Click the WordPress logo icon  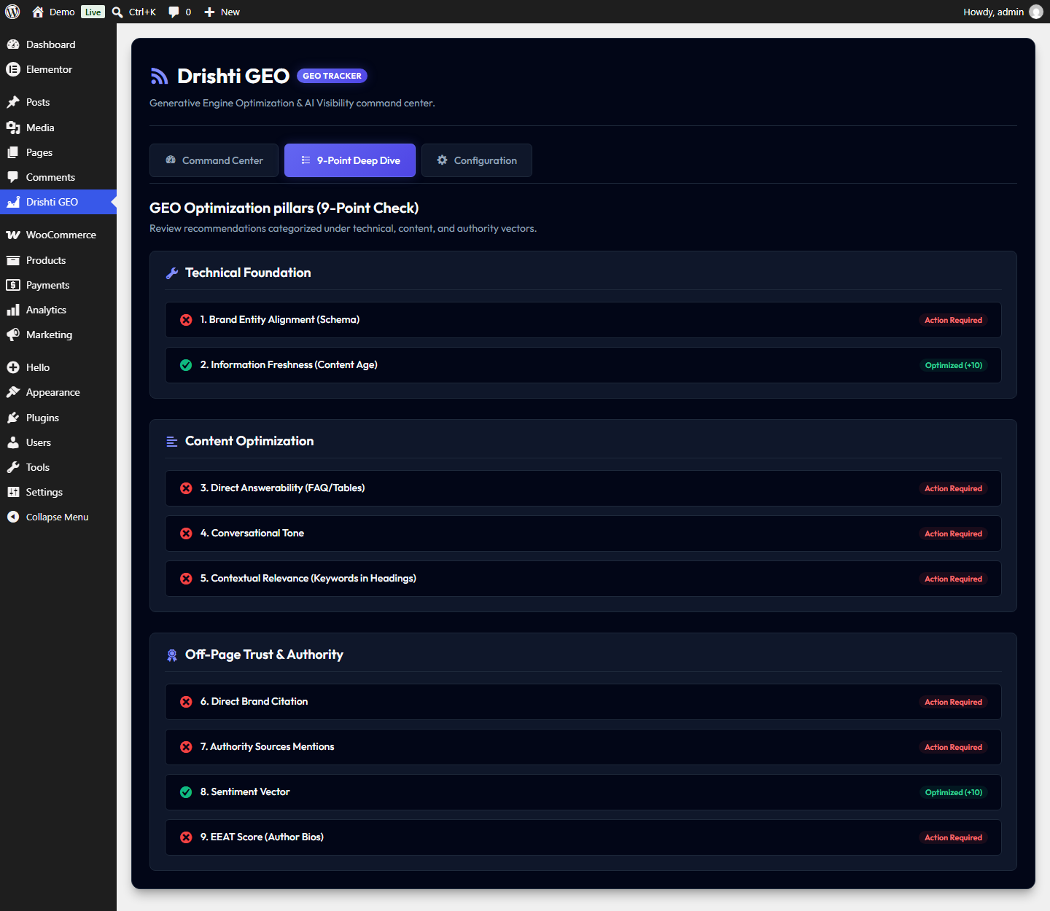12,12
